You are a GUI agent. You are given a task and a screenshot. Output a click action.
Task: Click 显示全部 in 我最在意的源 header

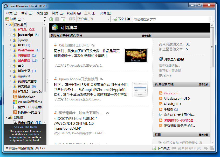pyautogui.click(x=204, y=84)
